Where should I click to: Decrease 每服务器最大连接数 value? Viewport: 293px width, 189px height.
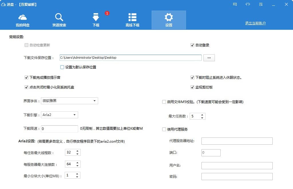click(77, 166)
